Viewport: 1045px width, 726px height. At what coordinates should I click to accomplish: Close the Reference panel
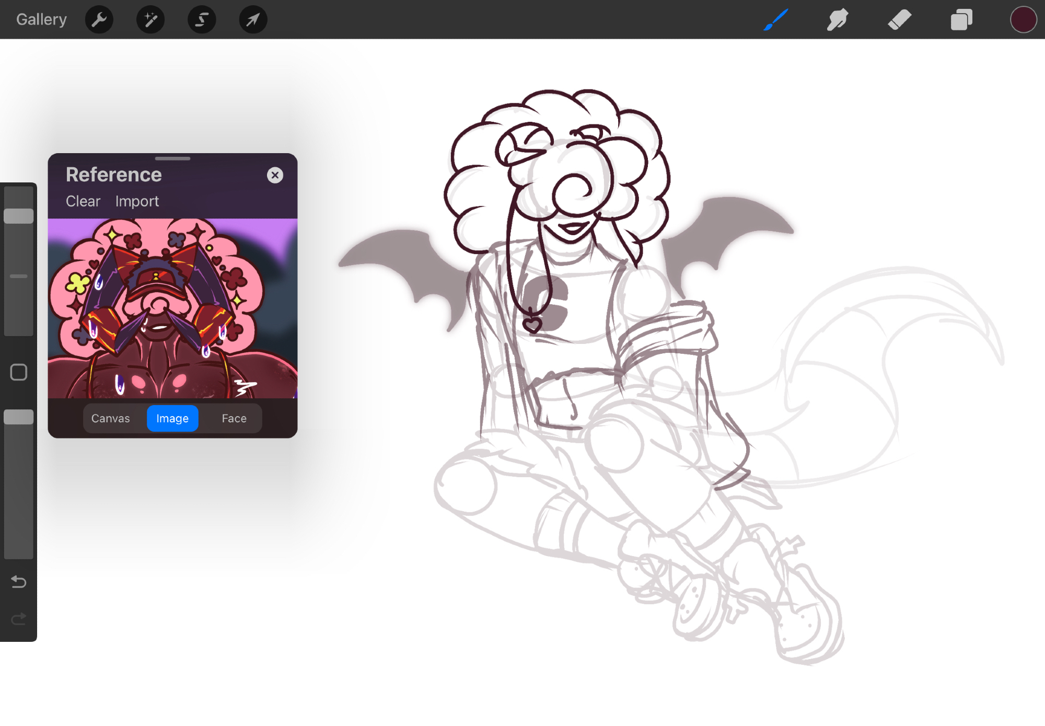click(x=275, y=175)
